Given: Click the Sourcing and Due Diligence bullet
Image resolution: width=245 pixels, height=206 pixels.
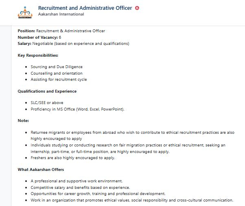Looking at the screenshot, I should coord(57,67).
